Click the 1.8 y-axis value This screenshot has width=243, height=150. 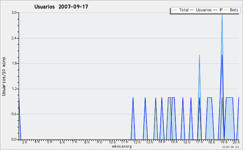14,63
